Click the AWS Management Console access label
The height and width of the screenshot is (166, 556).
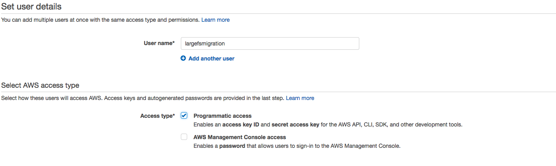[240, 137]
